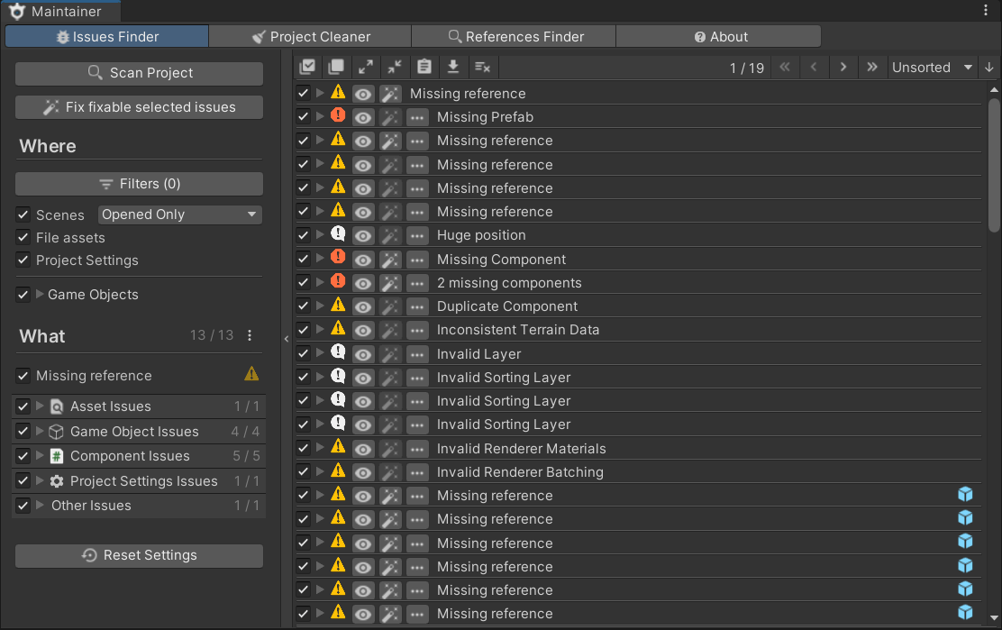Click fix wand on Missing Component row
Image resolution: width=1002 pixels, height=630 pixels.
390,260
